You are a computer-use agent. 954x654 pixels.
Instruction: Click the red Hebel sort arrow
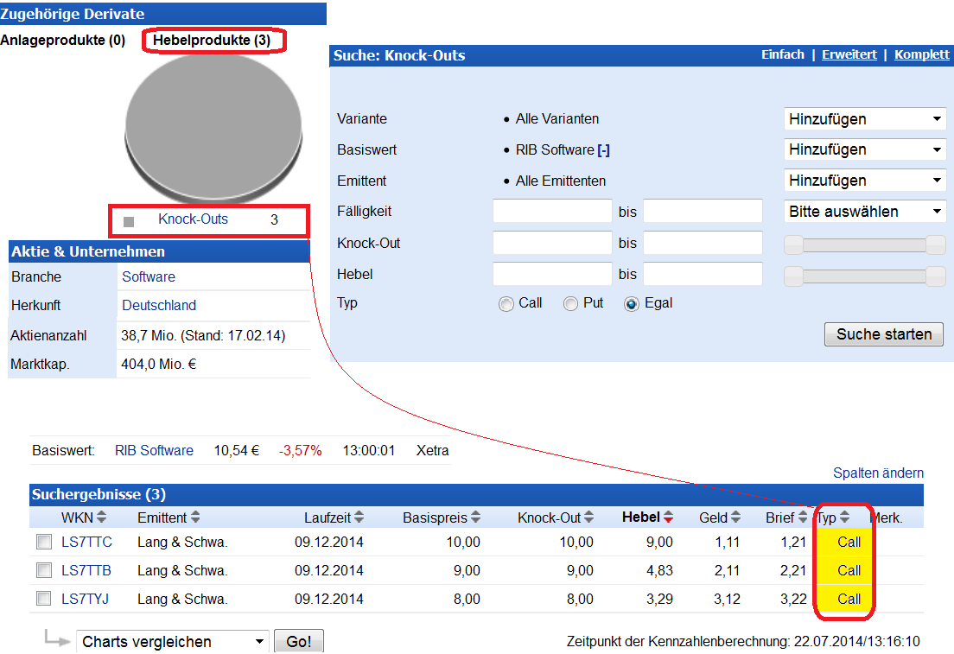coord(668,518)
